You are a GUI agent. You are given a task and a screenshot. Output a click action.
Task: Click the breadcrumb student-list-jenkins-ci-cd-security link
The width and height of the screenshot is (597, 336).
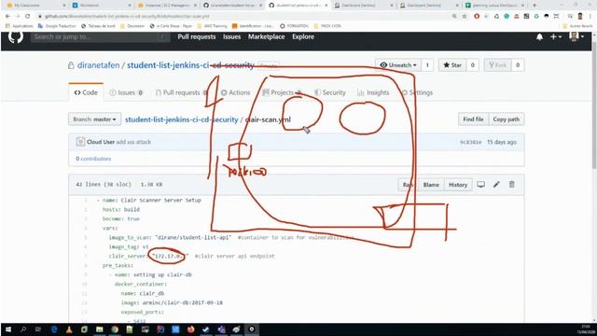coord(181,119)
